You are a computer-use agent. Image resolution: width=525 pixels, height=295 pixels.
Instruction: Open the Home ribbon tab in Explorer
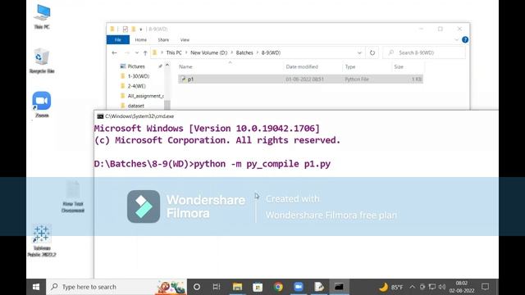click(140, 40)
